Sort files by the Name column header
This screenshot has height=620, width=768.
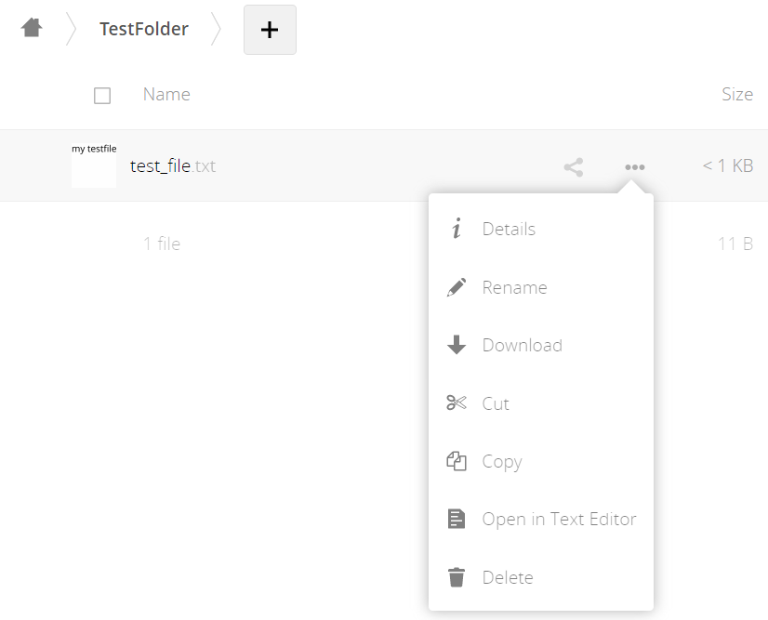point(166,95)
